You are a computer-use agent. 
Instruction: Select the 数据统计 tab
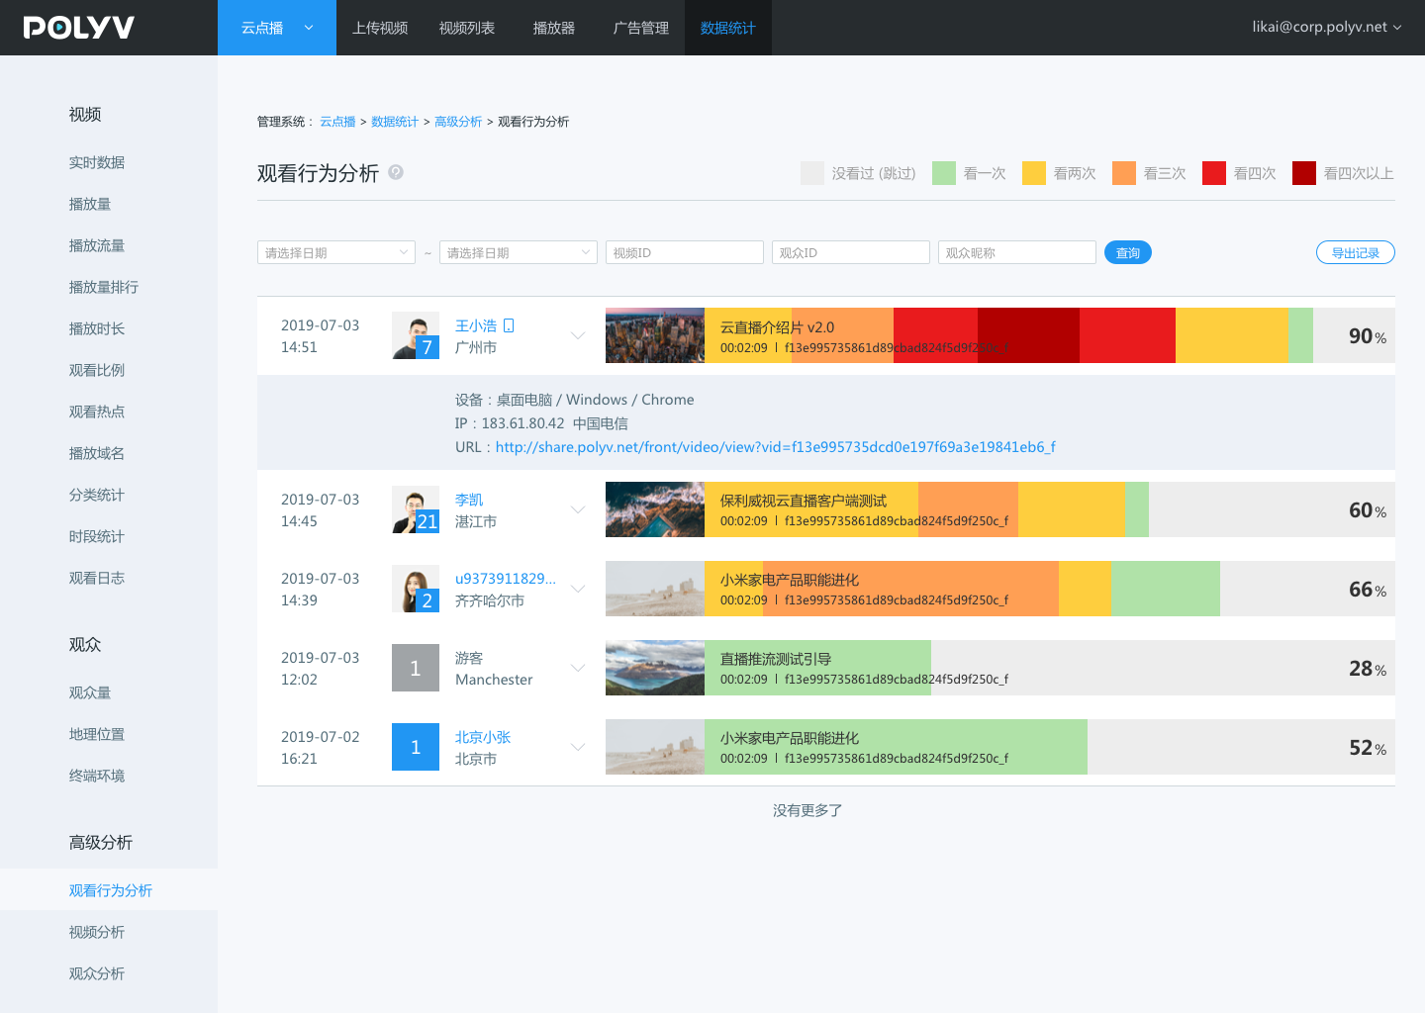[728, 28]
